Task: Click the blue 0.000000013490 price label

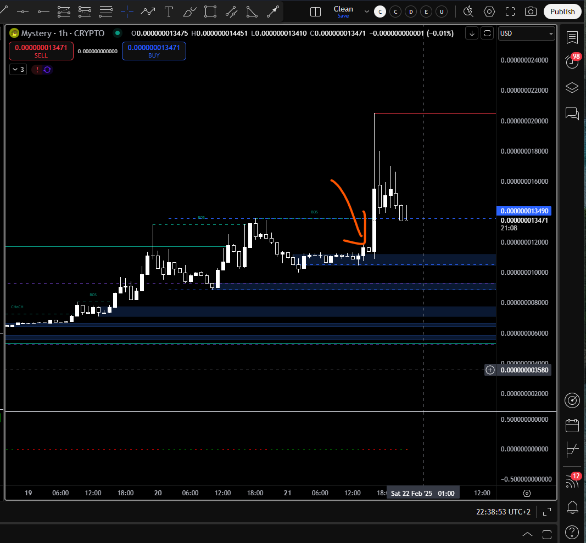Action: (524, 211)
